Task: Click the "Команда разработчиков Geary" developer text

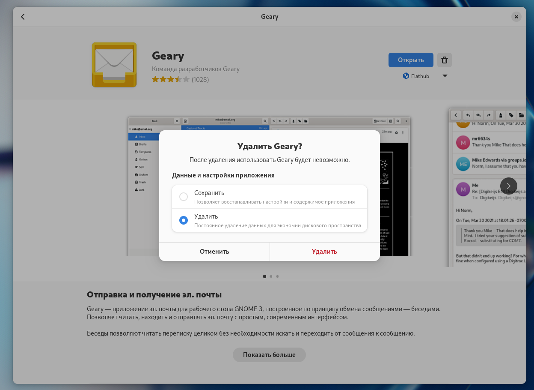Action: point(196,69)
